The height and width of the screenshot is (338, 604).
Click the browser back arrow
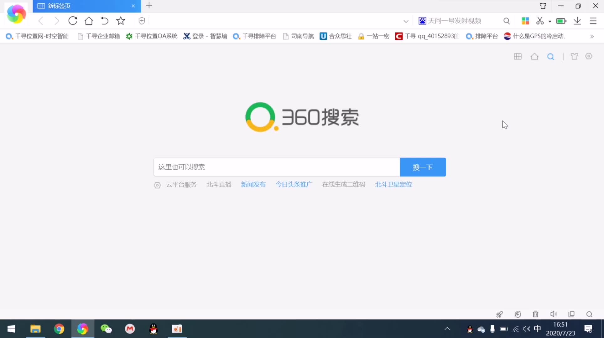coord(40,21)
